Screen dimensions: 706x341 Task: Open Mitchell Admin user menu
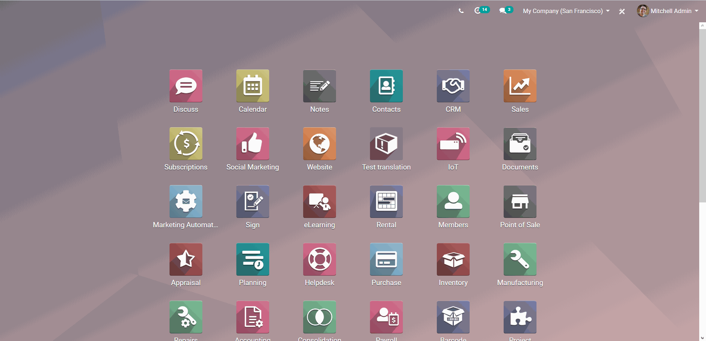pyautogui.click(x=667, y=11)
